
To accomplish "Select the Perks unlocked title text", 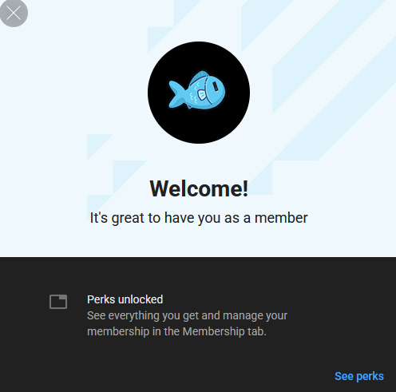I will tap(125, 299).
